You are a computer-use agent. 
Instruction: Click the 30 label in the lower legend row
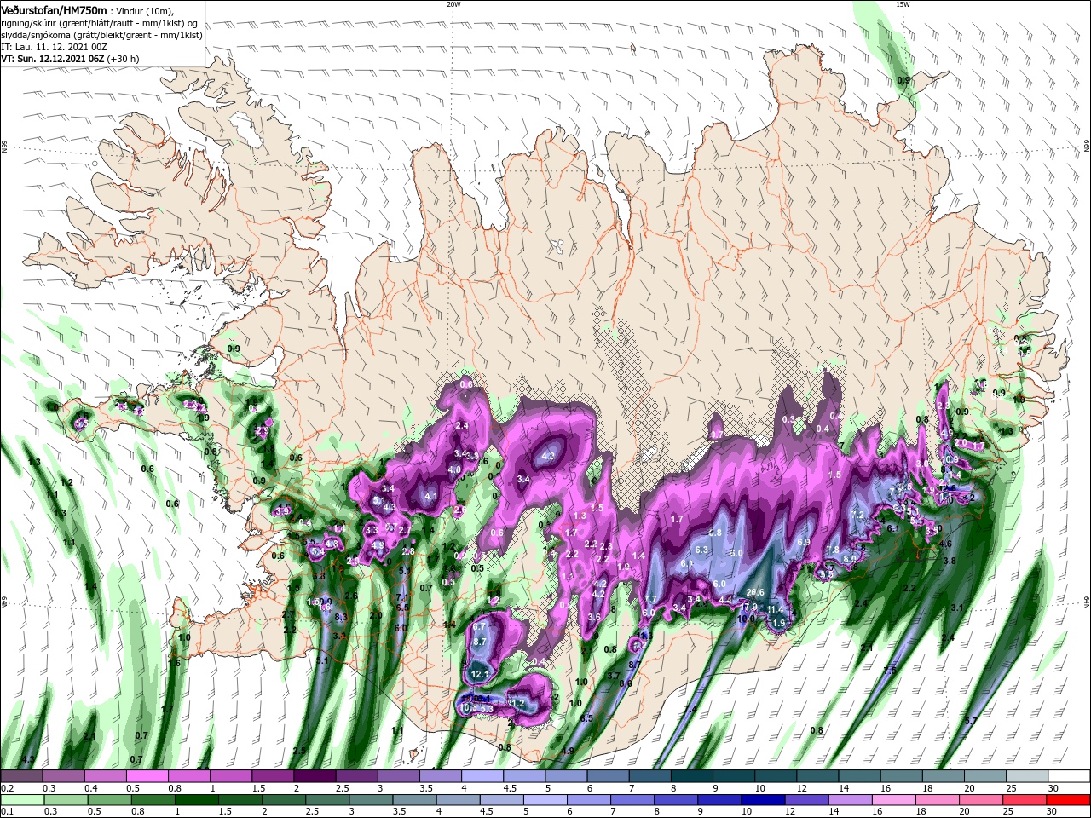coord(1053,813)
